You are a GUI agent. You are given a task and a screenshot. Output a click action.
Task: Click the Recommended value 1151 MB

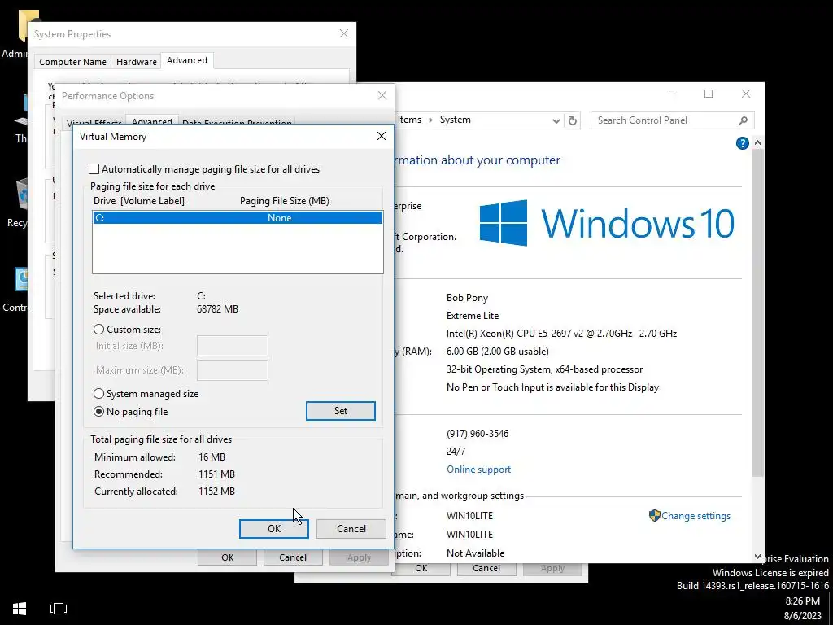tap(216, 474)
